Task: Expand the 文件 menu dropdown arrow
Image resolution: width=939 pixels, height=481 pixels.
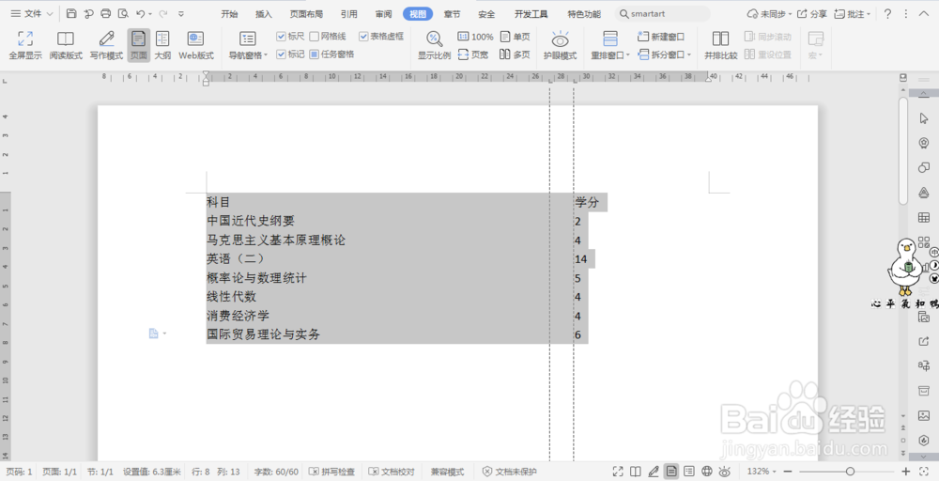Action: pos(50,14)
